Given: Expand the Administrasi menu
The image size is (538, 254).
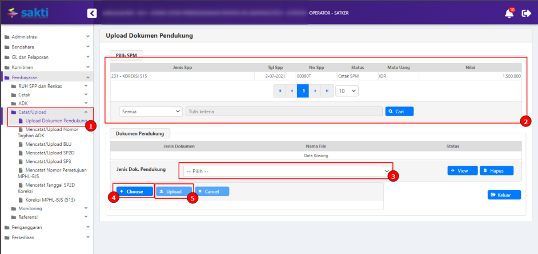Looking at the screenshot, I should pos(47,36).
